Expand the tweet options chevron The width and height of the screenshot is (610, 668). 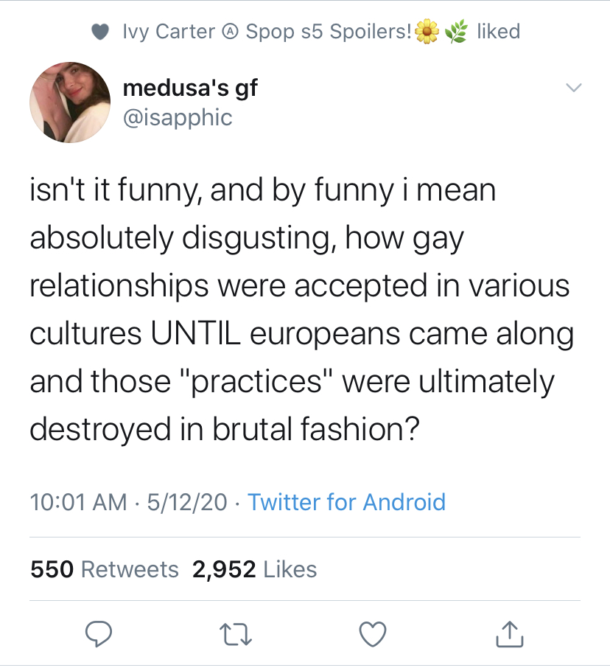pyautogui.click(x=573, y=88)
